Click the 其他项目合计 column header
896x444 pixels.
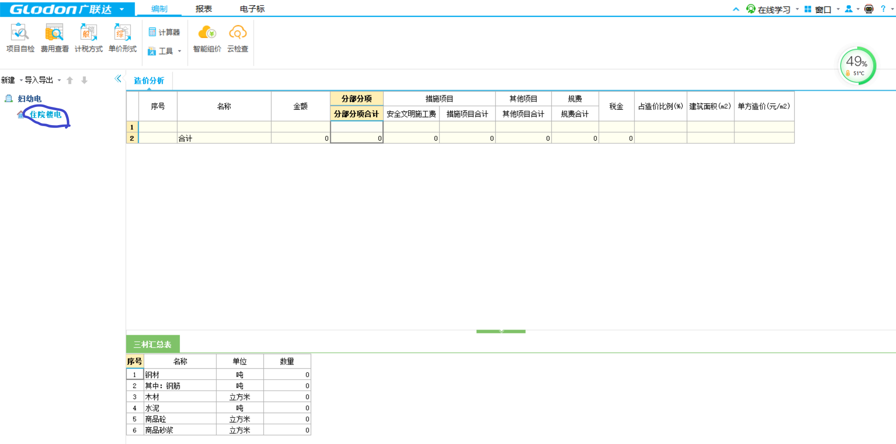(523, 114)
